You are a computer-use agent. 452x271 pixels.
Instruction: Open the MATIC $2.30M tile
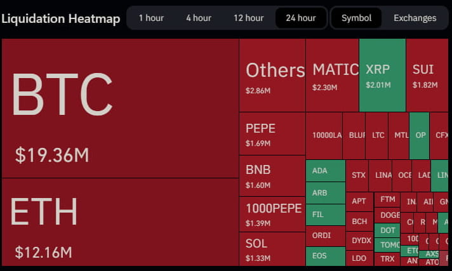[332, 76]
